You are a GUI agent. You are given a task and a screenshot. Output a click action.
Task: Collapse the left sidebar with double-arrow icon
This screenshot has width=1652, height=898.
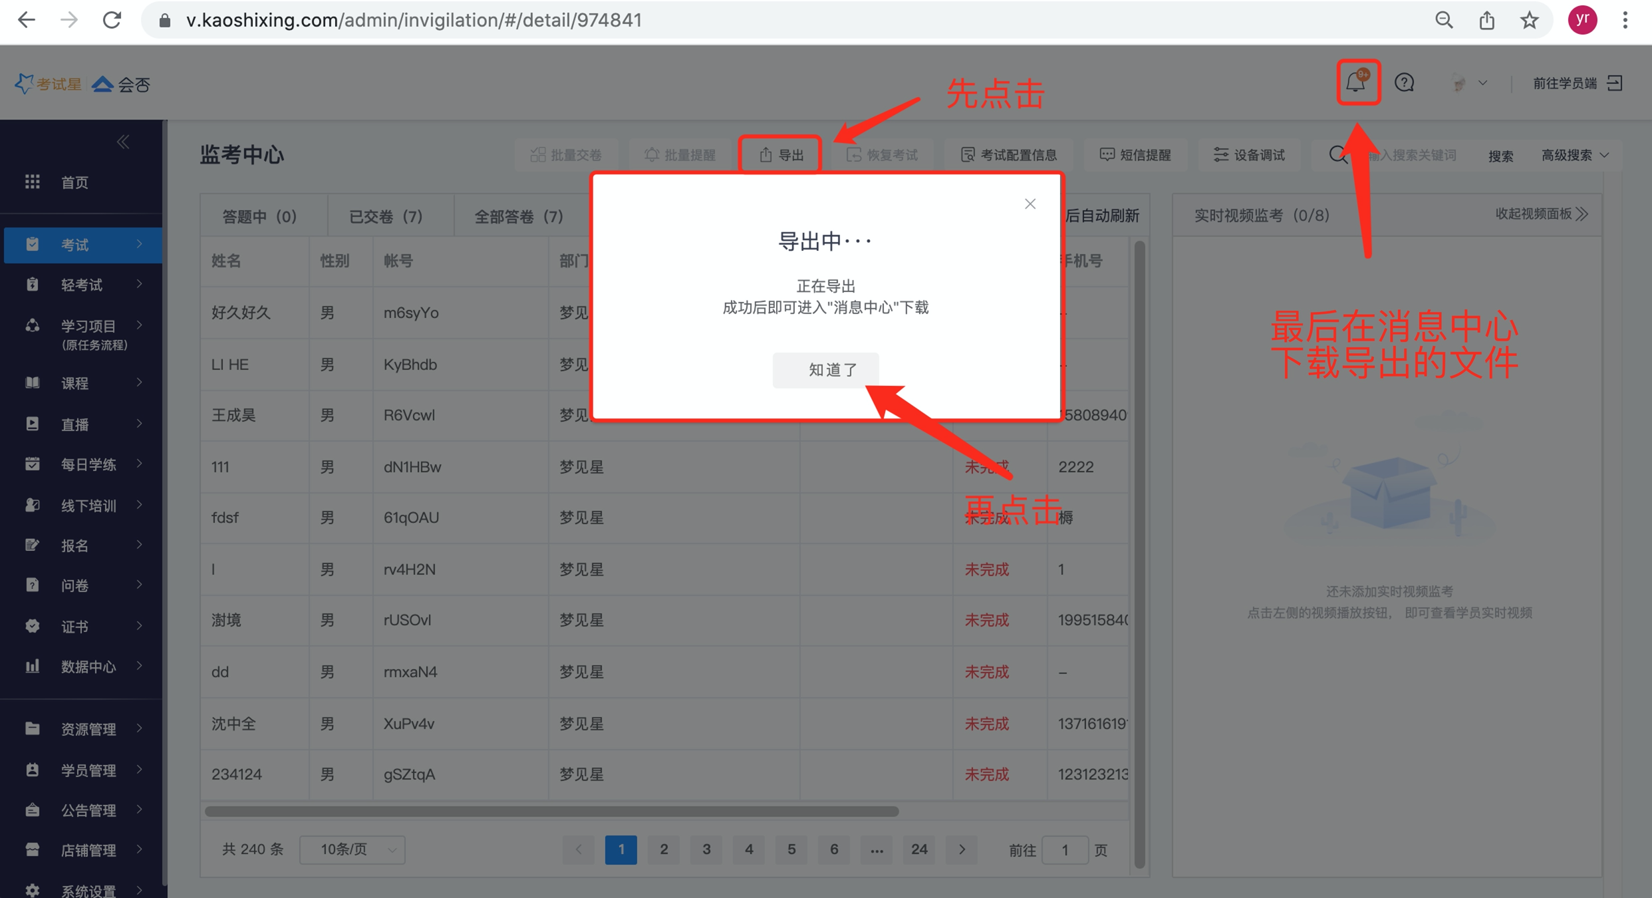tap(123, 142)
